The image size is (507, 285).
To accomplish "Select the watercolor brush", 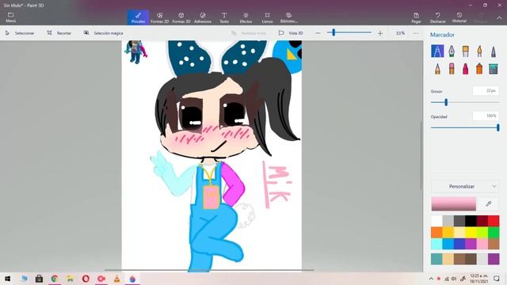I will coord(479,51).
